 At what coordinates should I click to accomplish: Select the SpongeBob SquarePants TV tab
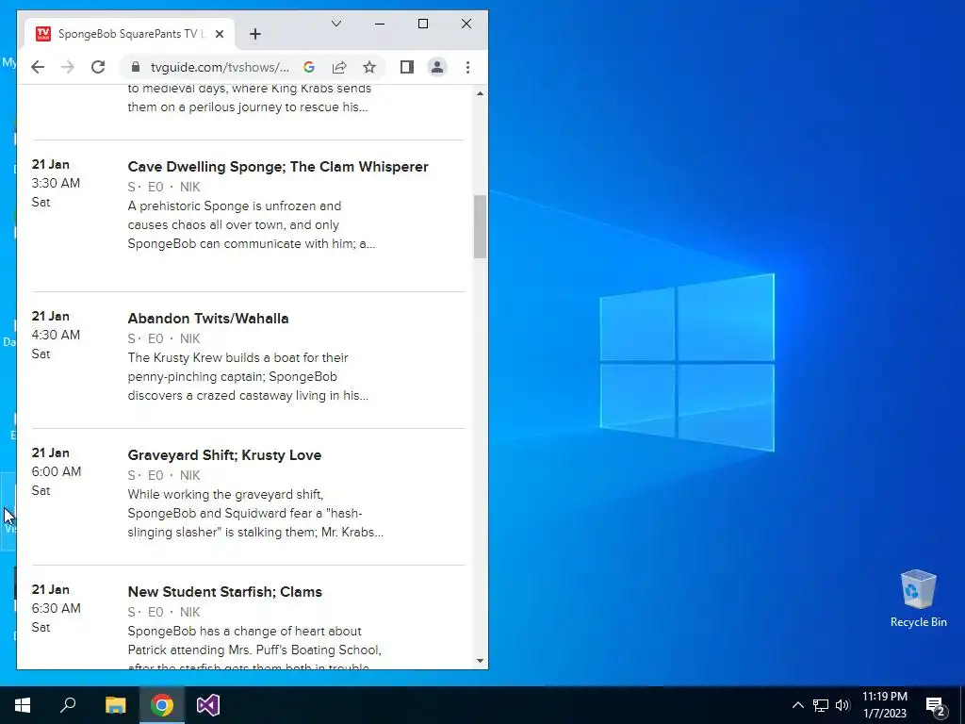(129, 34)
